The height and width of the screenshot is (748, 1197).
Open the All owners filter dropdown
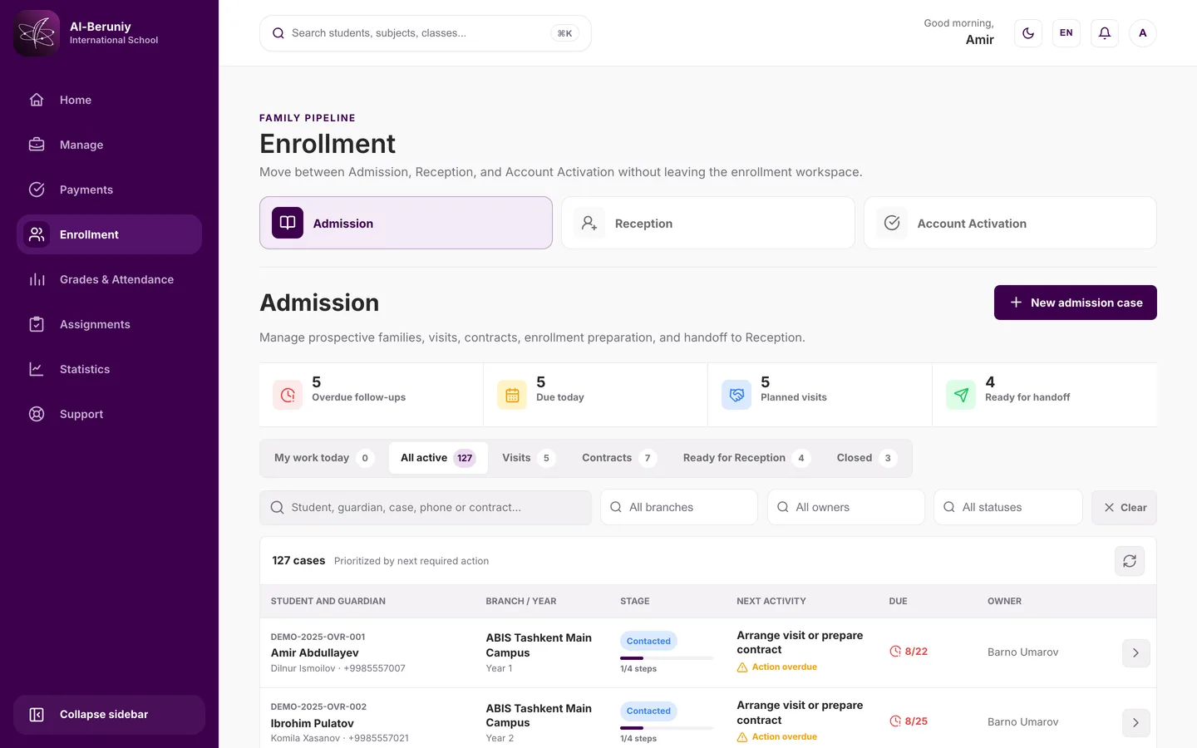(x=846, y=507)
